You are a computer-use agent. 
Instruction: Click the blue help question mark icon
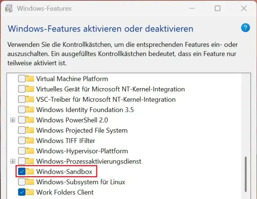(x=245, y=28)
